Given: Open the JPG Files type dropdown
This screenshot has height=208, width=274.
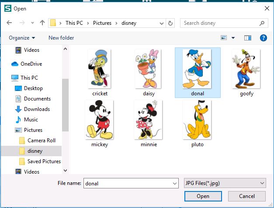Looking at the screenshot, I should 225,183.
